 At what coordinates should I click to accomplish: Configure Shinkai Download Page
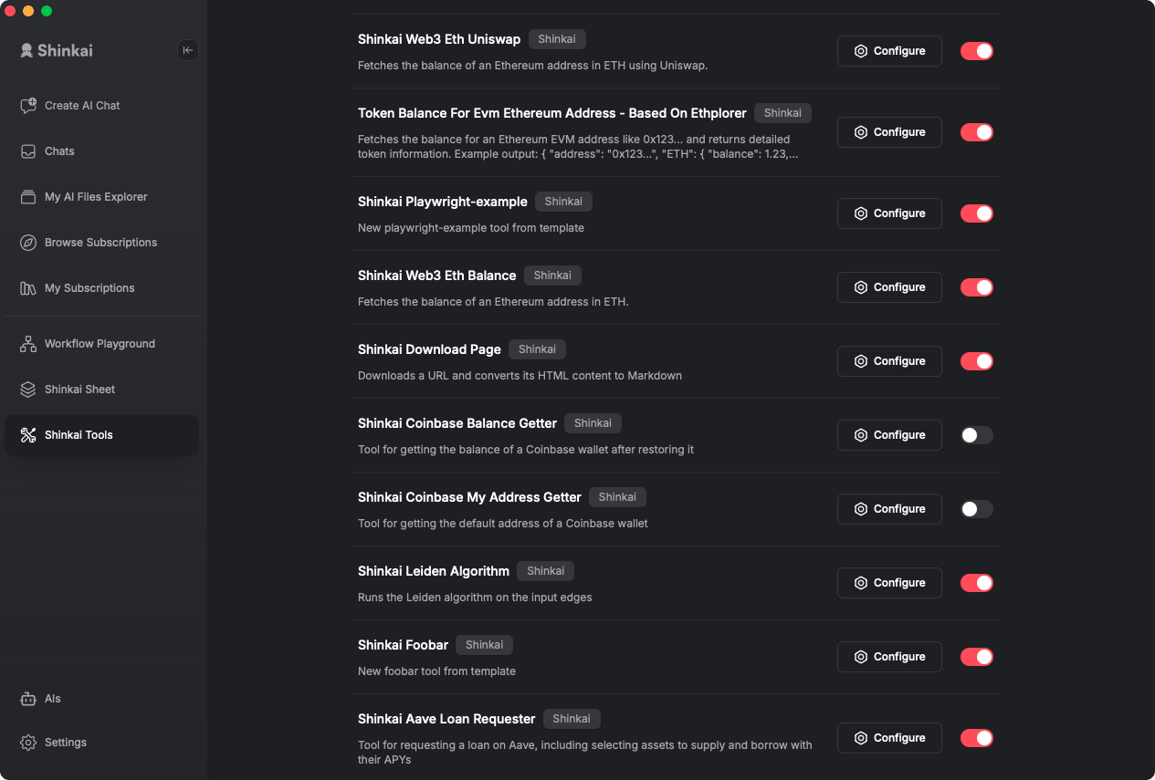click(x=889, y=361)
